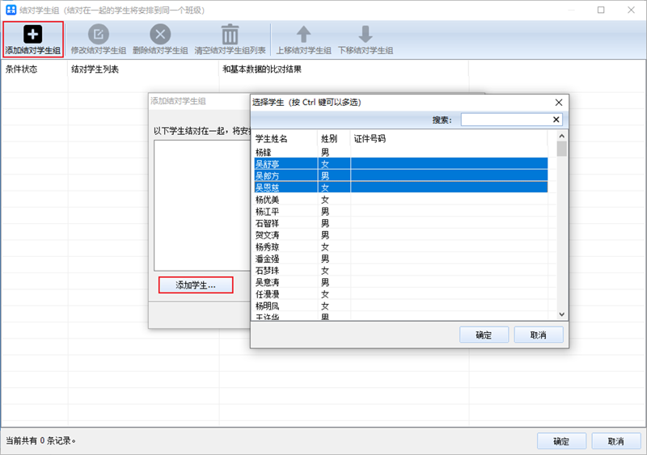Click the Move paired group up arrow

[303, 35]
